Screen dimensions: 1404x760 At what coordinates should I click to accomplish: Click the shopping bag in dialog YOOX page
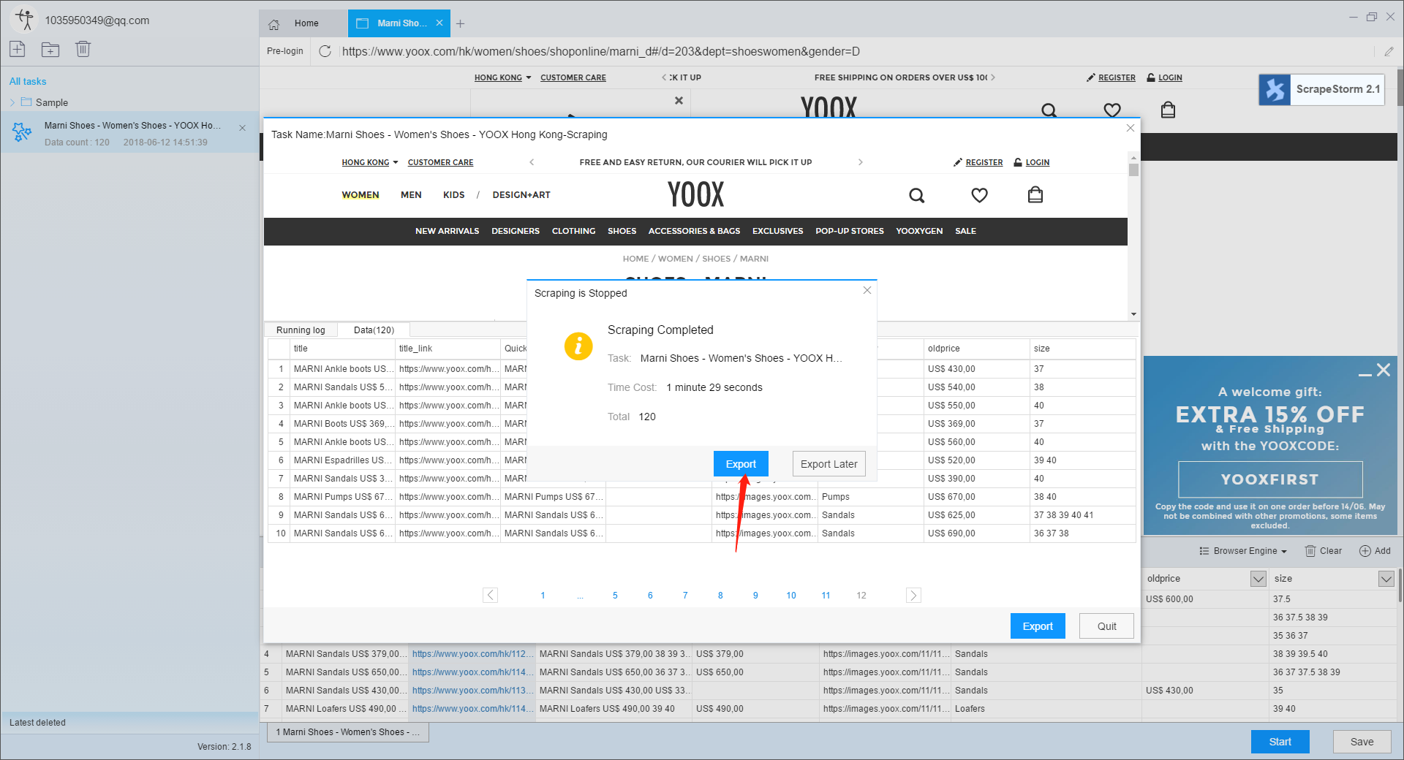point(1035,194)
